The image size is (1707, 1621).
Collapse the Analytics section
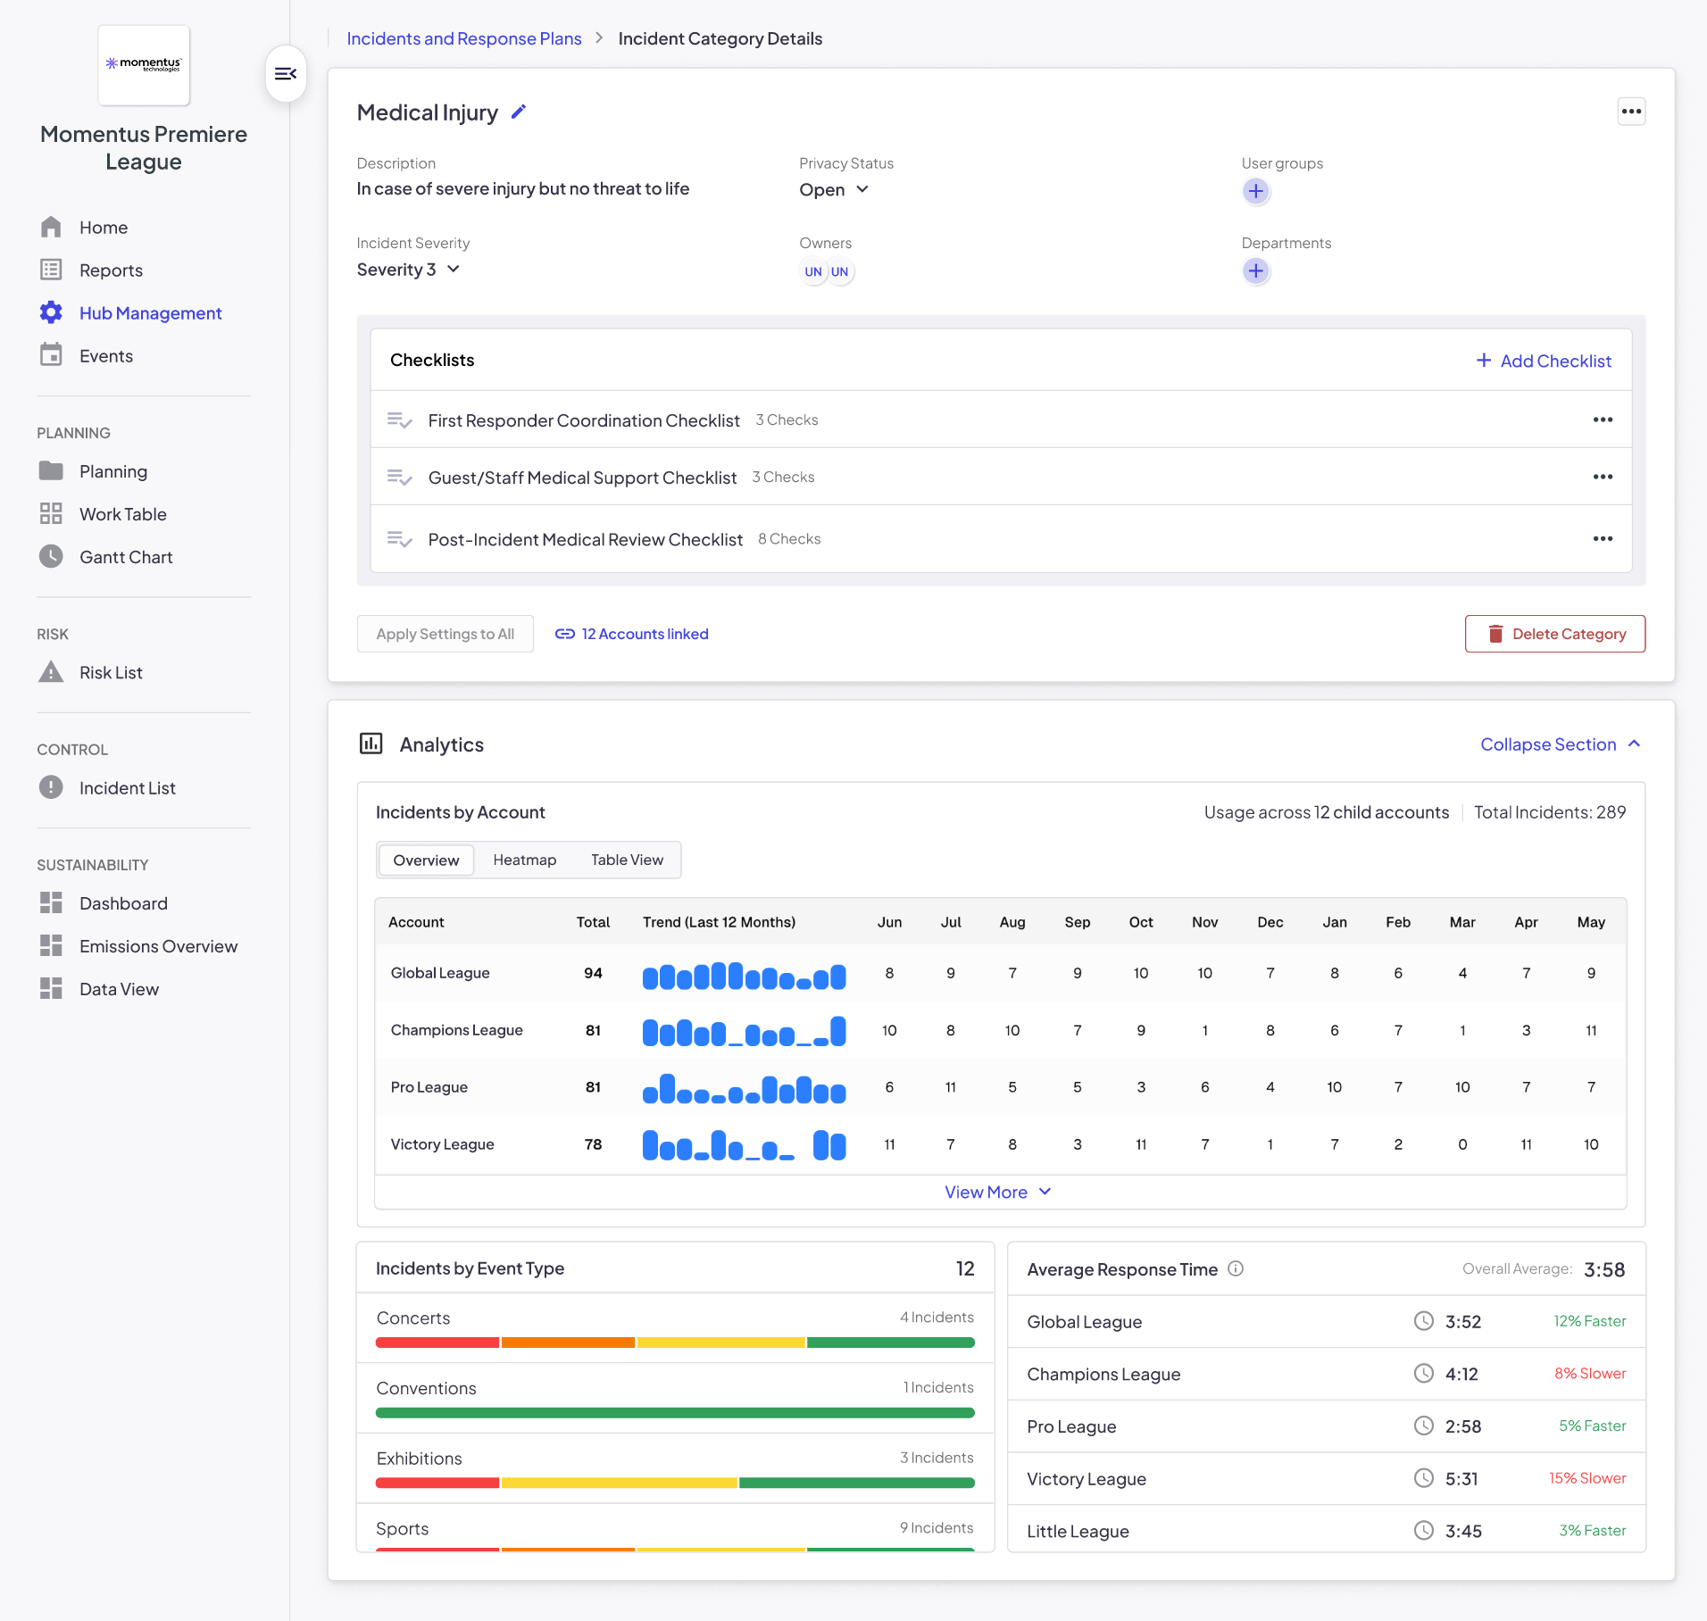[x=1561, y=744]
